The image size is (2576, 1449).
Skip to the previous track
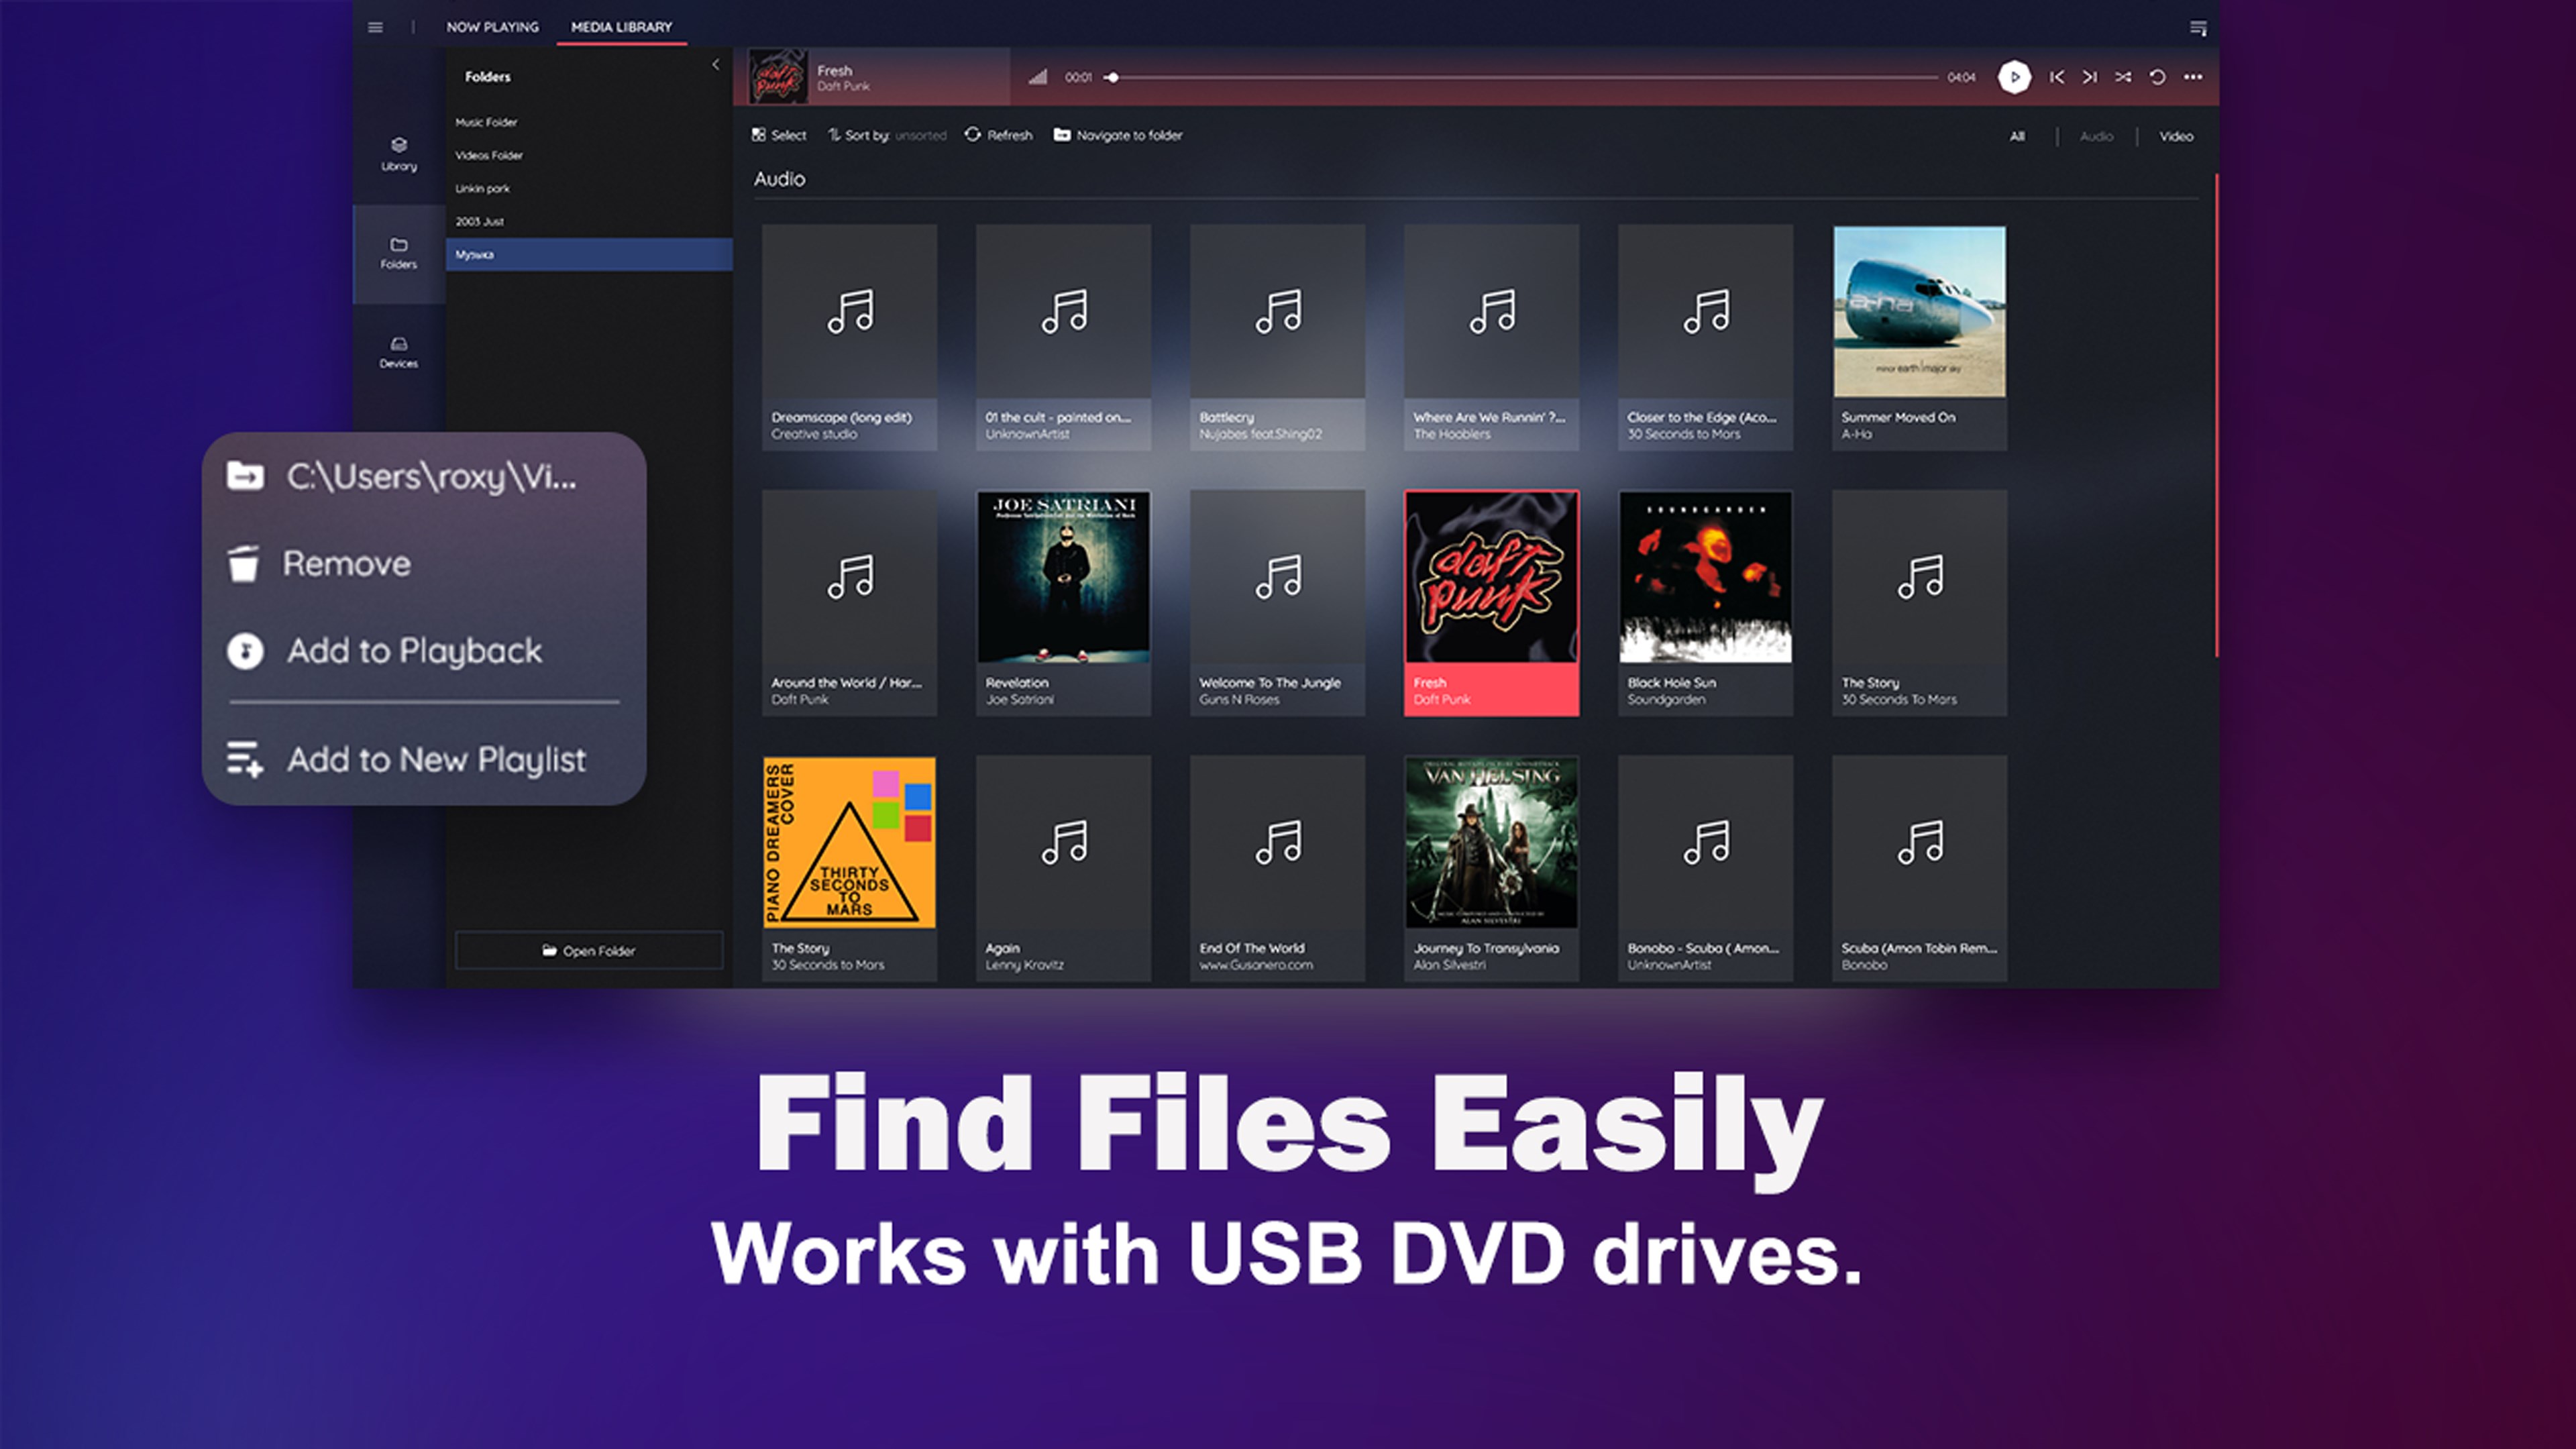coord(2056,77)
